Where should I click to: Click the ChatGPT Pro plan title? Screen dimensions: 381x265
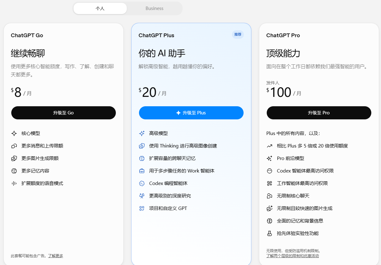283,35
